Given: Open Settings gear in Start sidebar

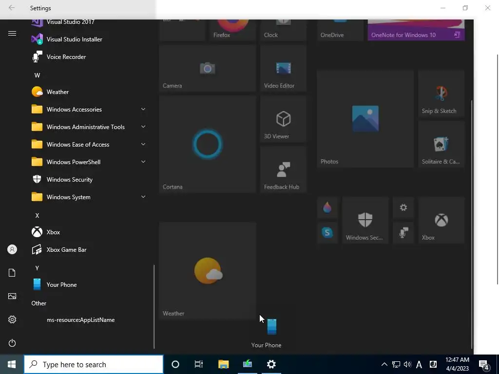Looking at the screenshot, I should pyautogui.click(x=12, y=319).
